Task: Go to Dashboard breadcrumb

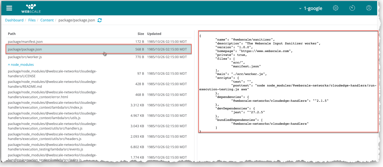Action: (x=14, y=20)
